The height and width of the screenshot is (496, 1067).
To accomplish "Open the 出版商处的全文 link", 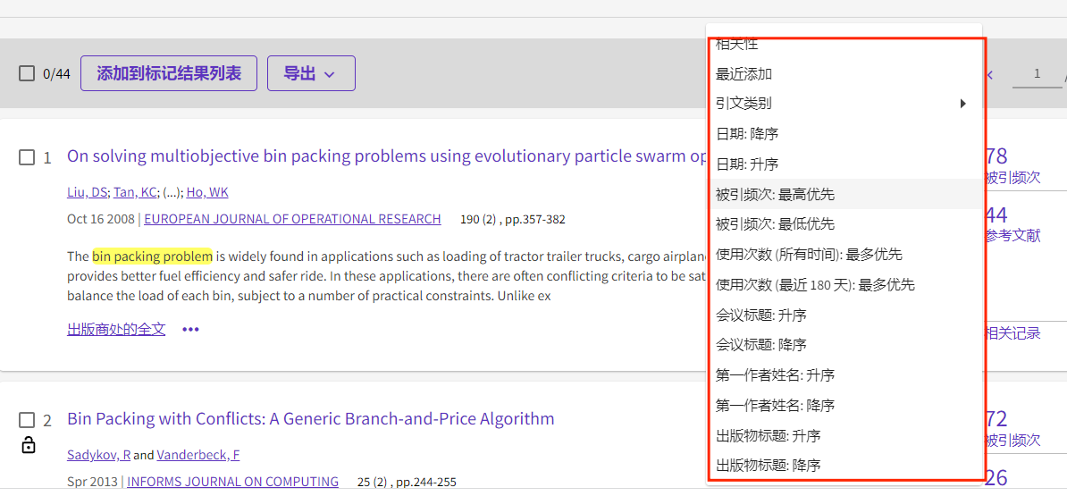I will coord(116,330).
